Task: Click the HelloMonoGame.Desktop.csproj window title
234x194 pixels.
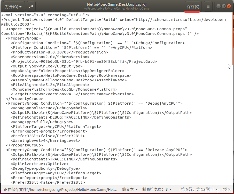Action: 117,4
